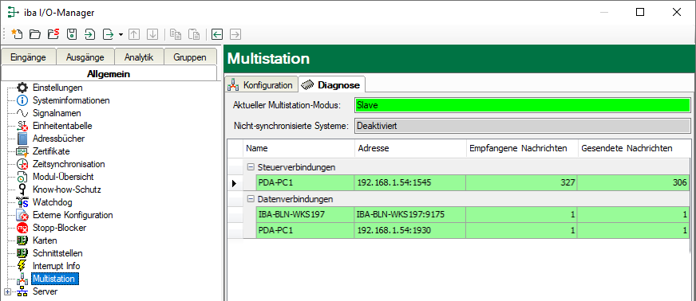
Task: Click the Watchdog icon in tree
Action: [x=22, y=202]
